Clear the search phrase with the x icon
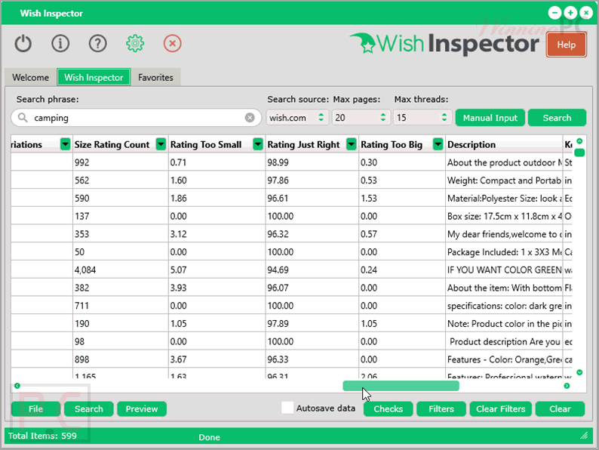Viewport: 599px width, 450px height. coord(250,117)
